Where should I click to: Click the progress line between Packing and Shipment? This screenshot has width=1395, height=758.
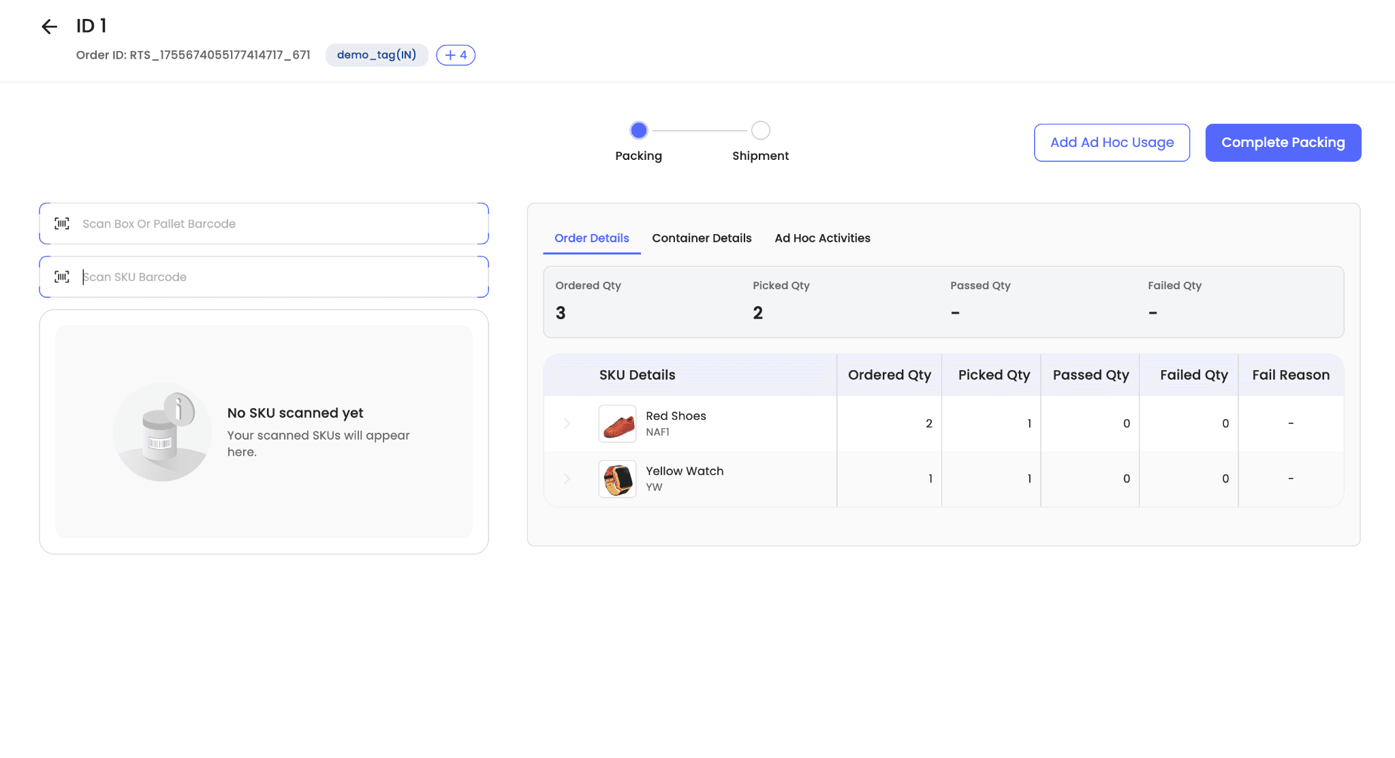coord(700,131)
